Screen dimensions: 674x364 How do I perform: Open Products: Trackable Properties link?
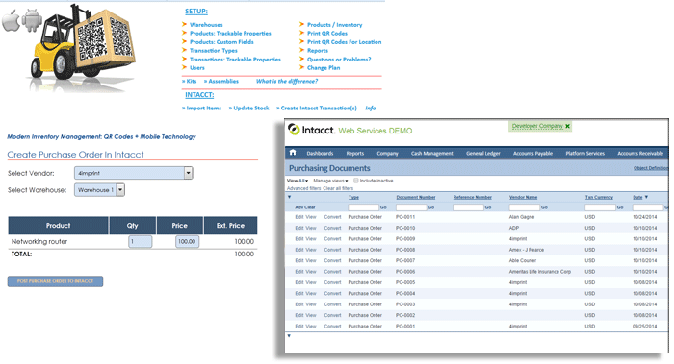point(230,34)
